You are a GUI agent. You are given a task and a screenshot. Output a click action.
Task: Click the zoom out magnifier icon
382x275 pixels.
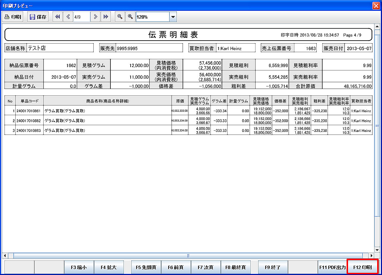click(x=120, y=17)
